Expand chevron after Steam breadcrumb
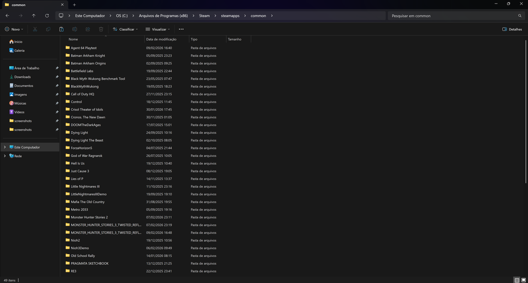The width and height of the screenshot is (528, 283). [x=215, y=16]
